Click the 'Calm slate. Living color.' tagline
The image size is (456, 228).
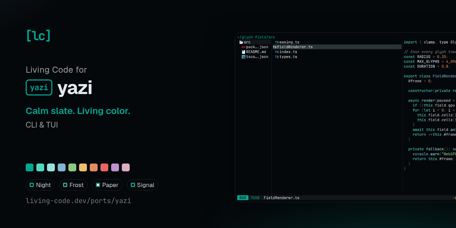78,111
